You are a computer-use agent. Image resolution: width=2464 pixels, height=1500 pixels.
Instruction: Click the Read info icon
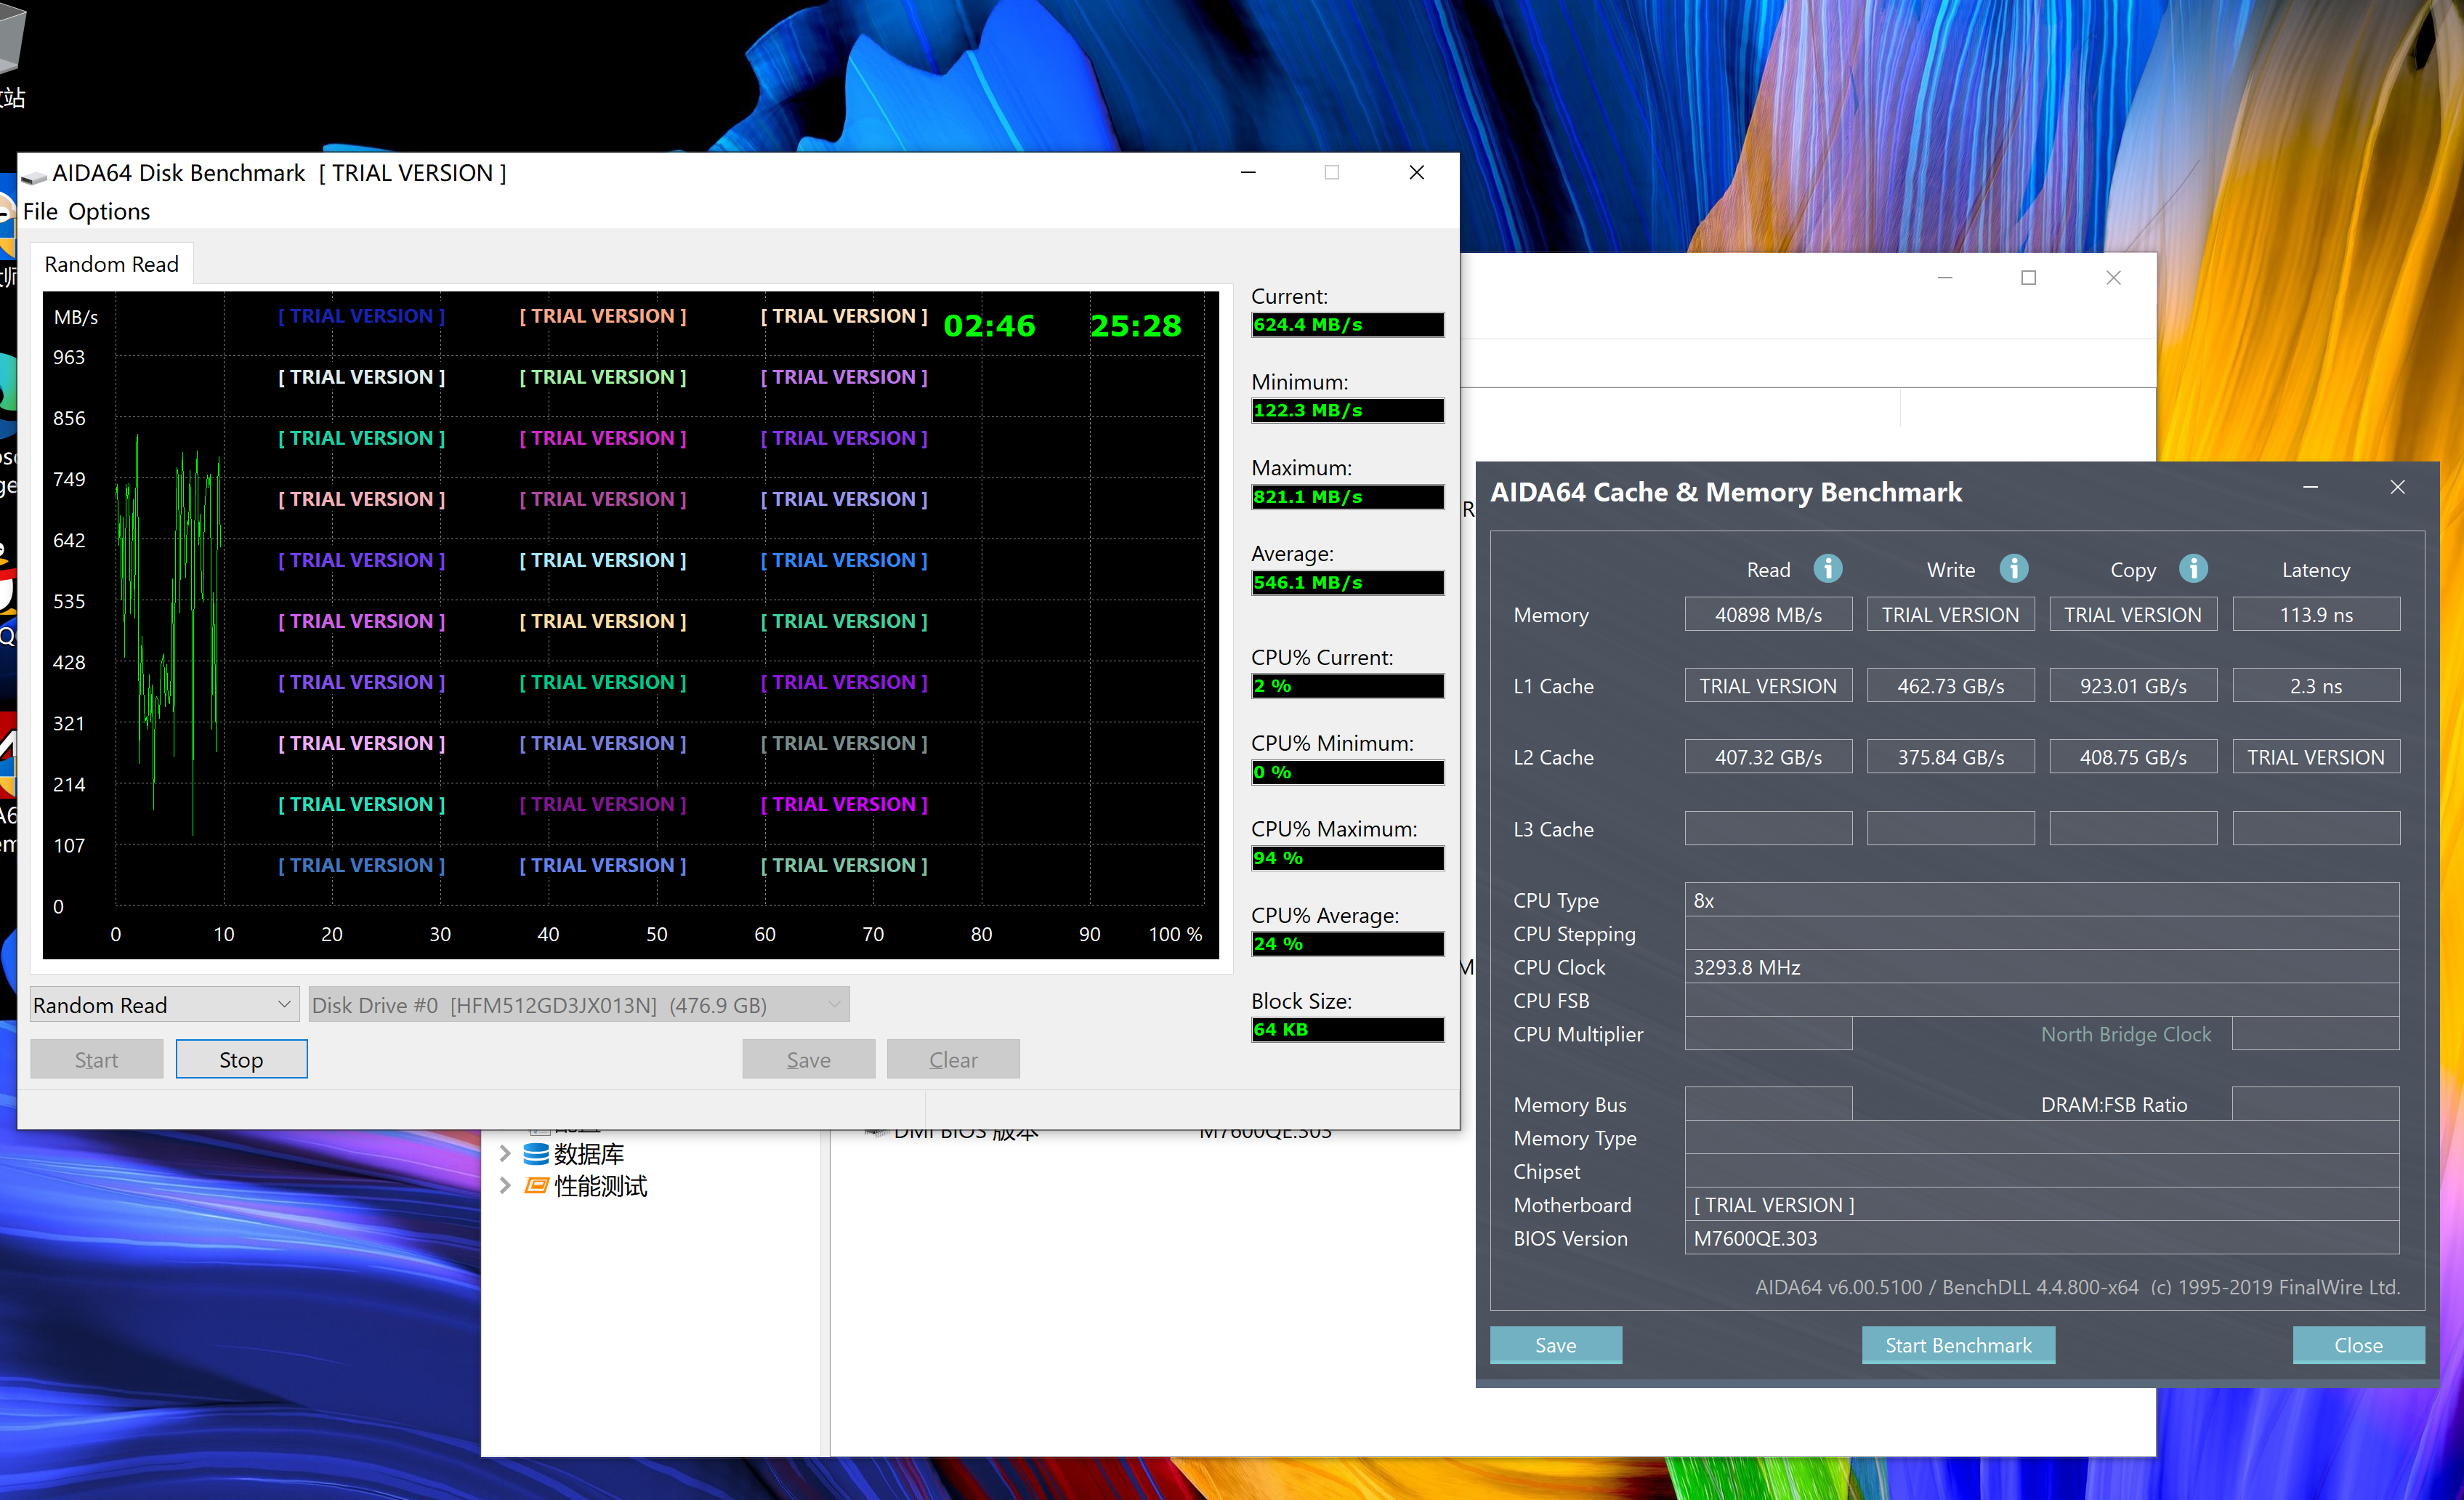[1827, 568]
